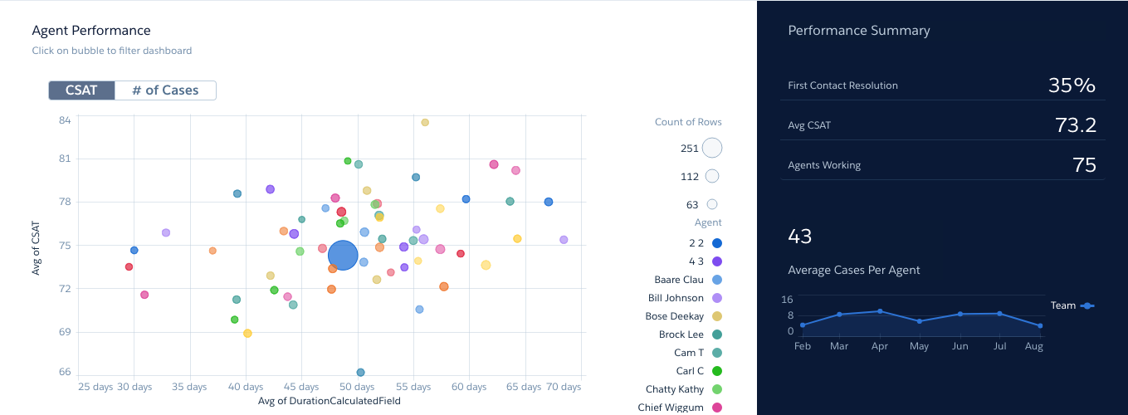Click the 'Average Cases Per Agent' title

click(853, 270)
